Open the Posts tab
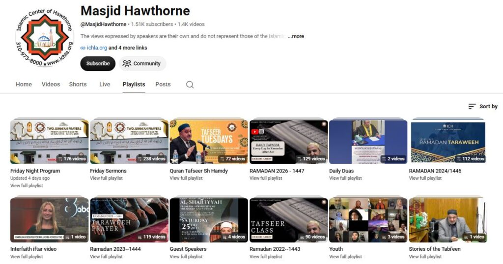The height and width of the screenshot is (264, 503). point(163,84)
